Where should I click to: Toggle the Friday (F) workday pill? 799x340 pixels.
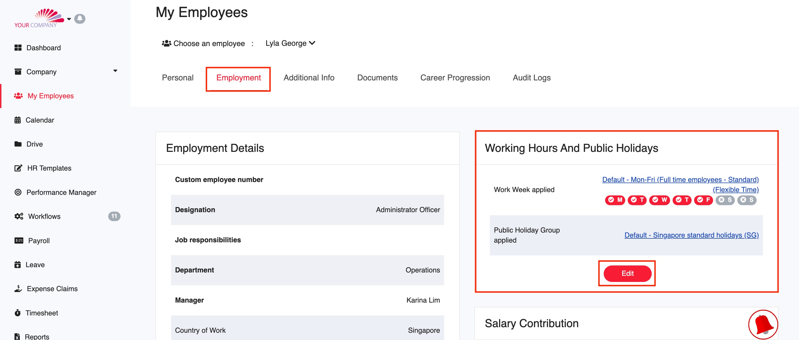pos(704,200)
